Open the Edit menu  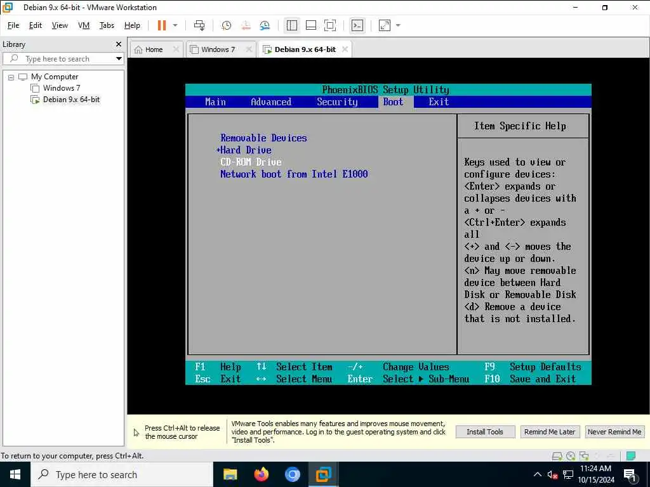36,25
